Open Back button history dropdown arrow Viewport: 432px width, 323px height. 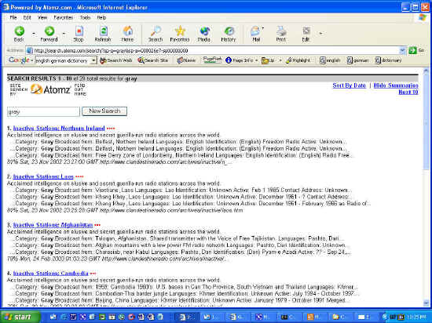[x=33, y=34]
